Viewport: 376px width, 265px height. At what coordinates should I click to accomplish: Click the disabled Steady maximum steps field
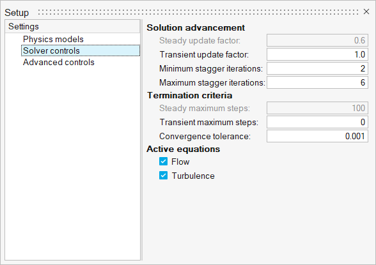pos(317,108)
